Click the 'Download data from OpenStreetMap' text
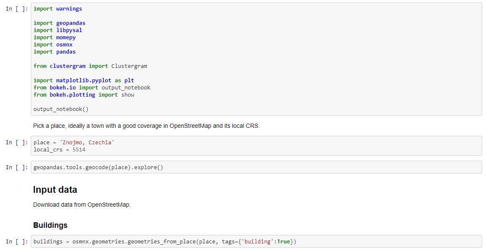Viewport: 486px width, 251px height. point(82,205)
